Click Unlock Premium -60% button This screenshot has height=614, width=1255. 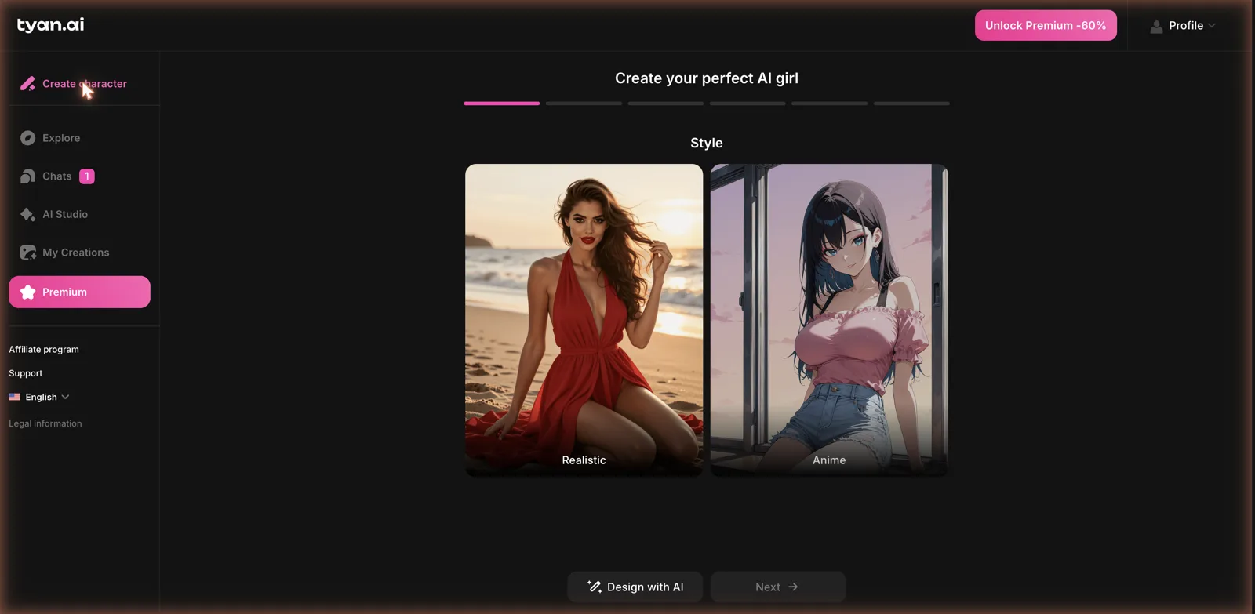pos(1046,25)
